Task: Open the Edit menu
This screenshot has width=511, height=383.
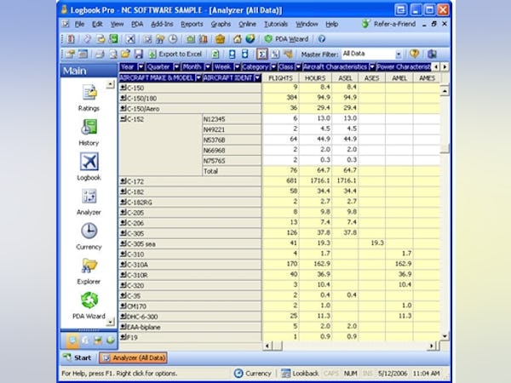Action: coord(97,24)
